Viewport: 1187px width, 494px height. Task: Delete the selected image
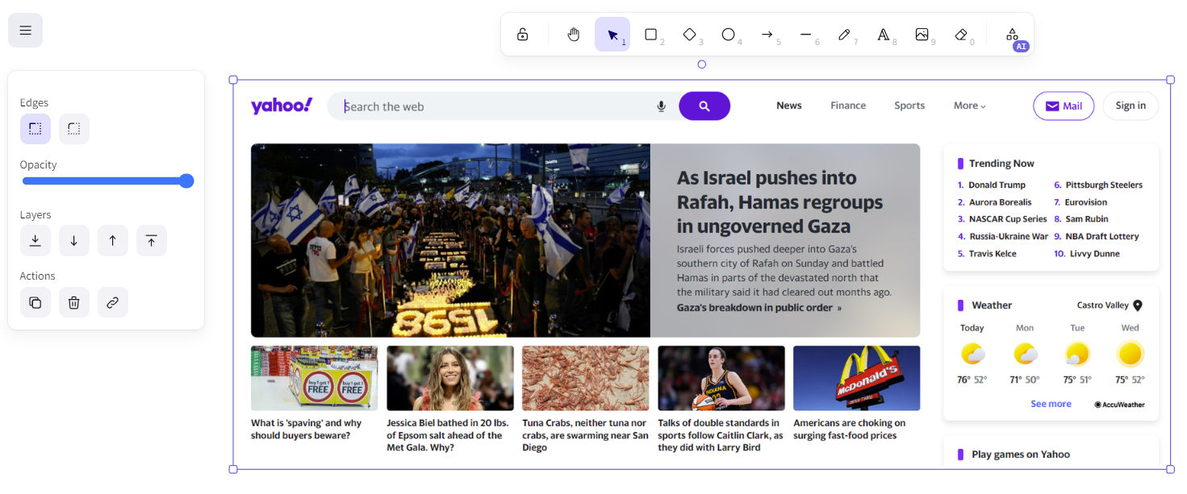coord(74,302)
